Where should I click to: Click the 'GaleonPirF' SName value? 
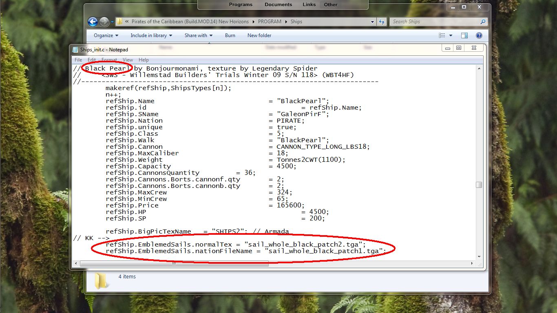[303, 114]
